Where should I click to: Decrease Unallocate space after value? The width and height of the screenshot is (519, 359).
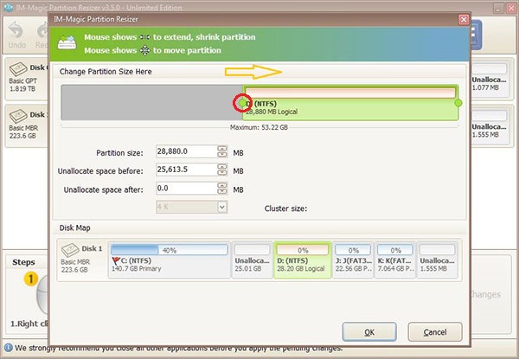tap(222, 191)
